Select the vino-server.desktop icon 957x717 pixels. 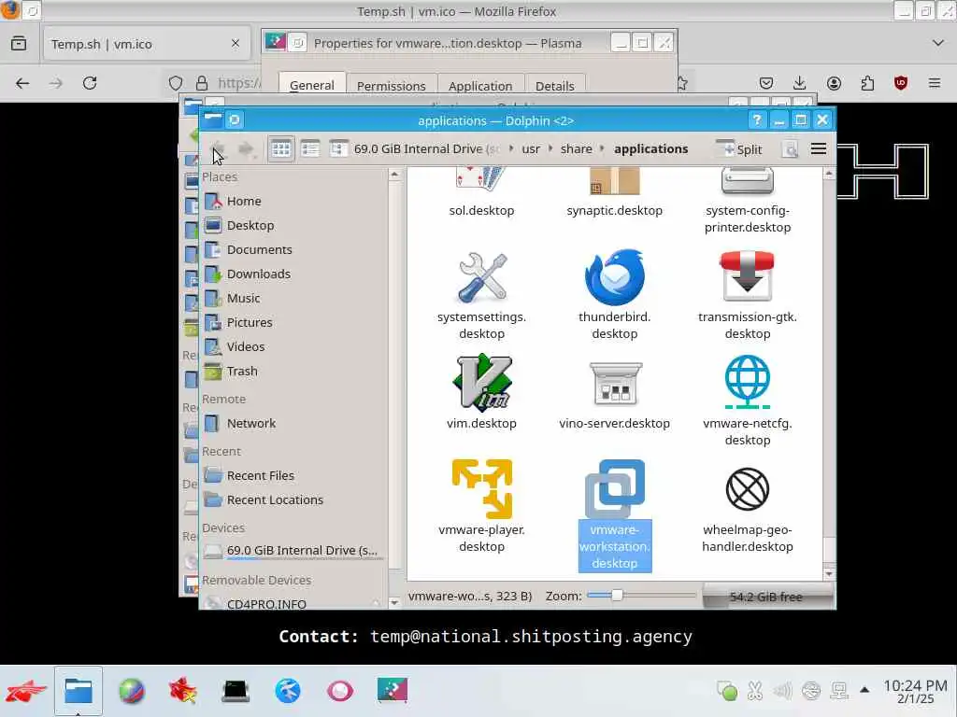coord(615,384)
